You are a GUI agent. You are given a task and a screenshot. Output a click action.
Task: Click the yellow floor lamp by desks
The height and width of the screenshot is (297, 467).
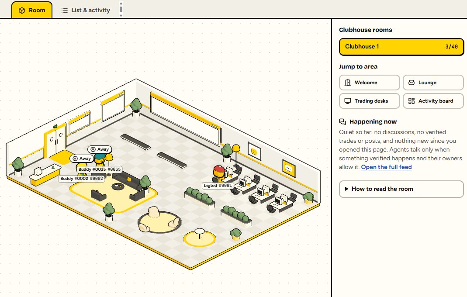pyautogui.click(x=236, y=155)
